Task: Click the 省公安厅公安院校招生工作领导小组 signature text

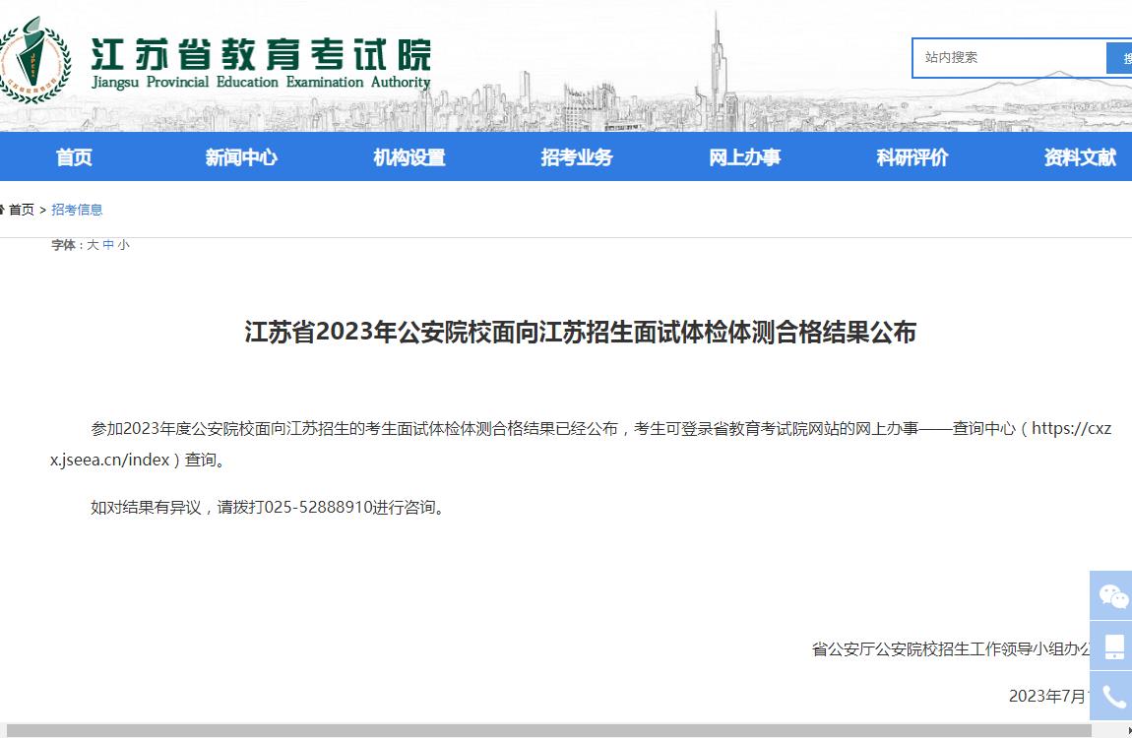Action: (951, 649)
